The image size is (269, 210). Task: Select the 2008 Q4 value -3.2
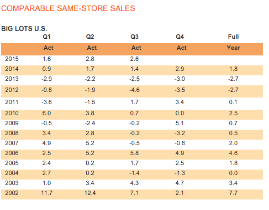[x=180, y=133]
